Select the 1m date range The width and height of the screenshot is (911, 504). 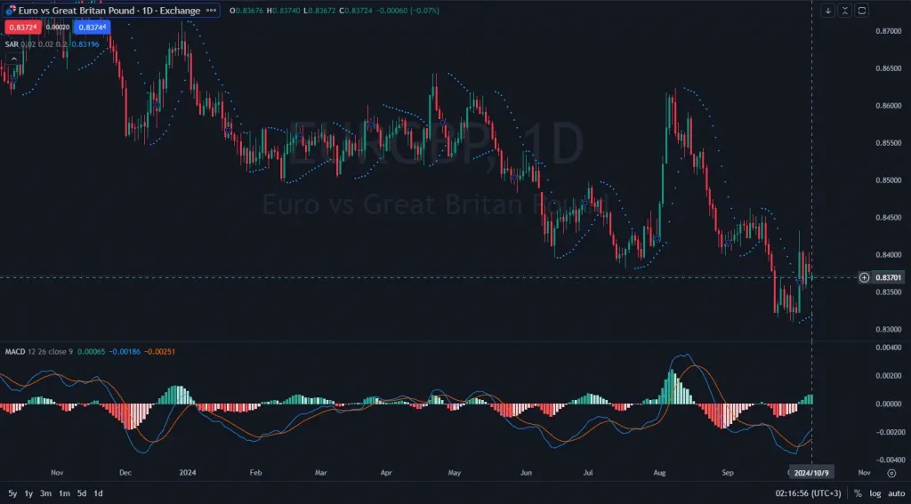(x=64, y=493)
